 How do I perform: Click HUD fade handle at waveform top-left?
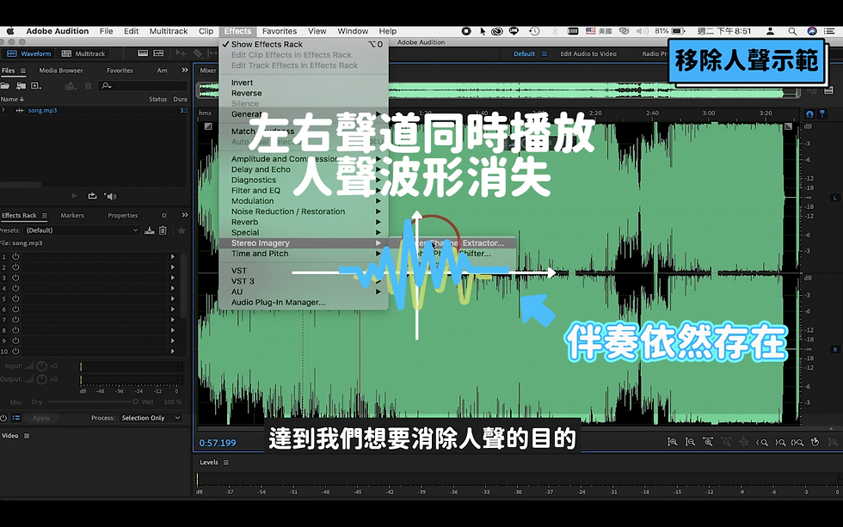click(208, 126)
